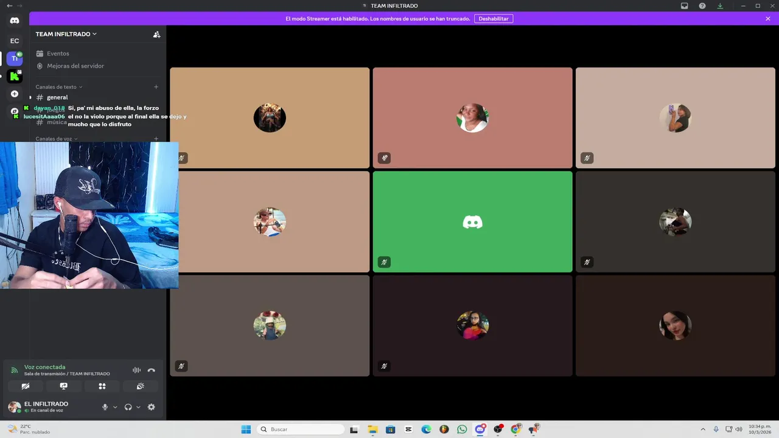Toggle noise suppression waveform icon

pyautogui.click(x=136, y=370)
